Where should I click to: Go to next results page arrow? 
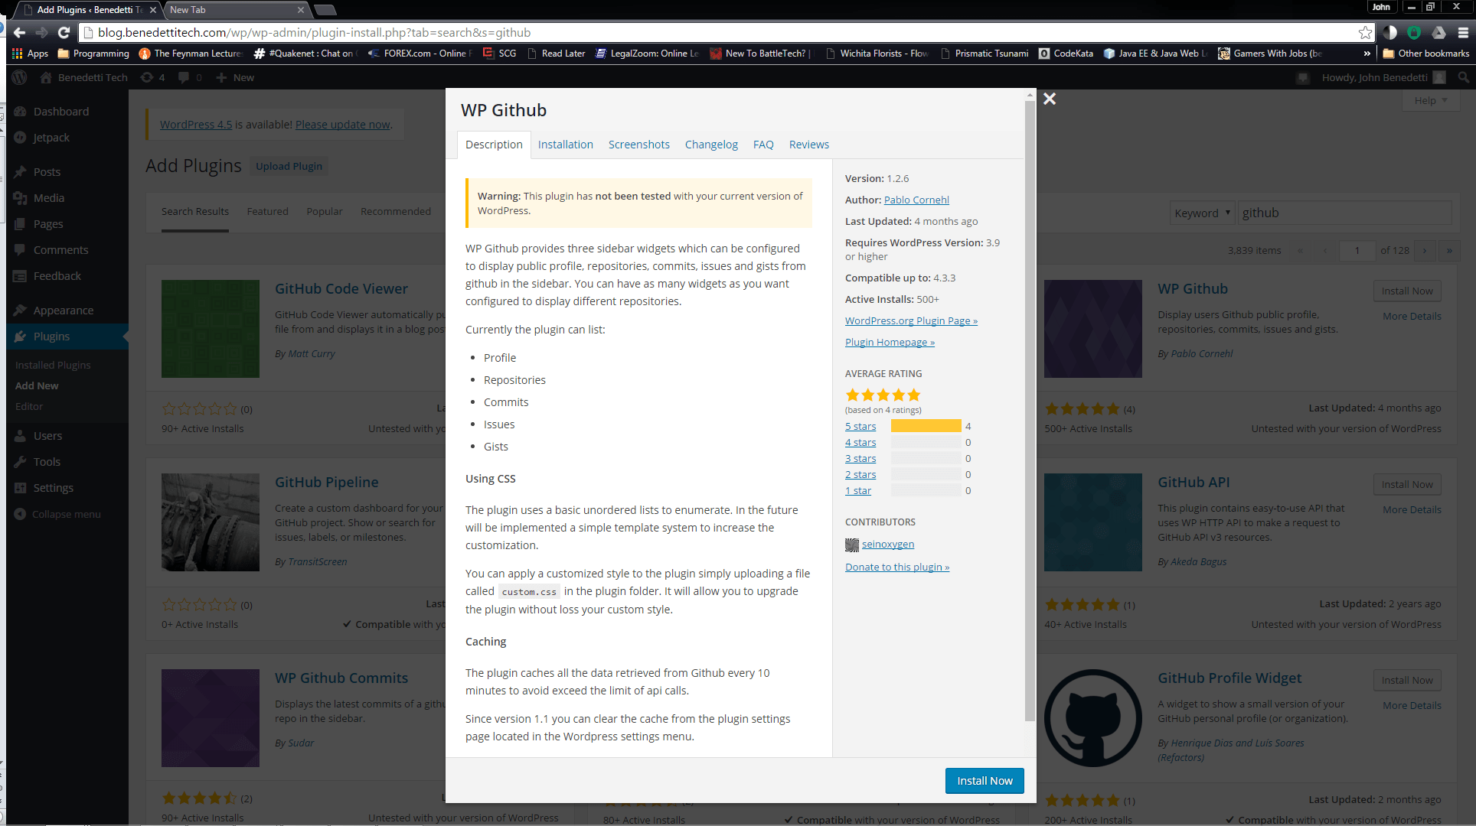pos(1424,250)
